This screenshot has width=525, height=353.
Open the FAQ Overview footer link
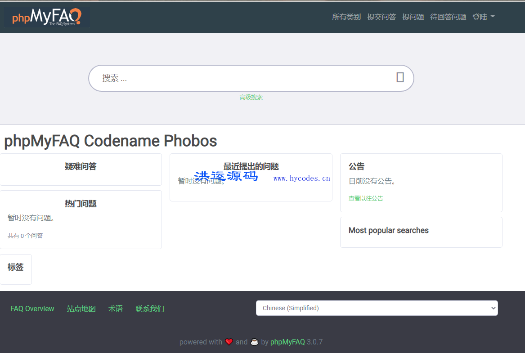(x=32, y=308)
